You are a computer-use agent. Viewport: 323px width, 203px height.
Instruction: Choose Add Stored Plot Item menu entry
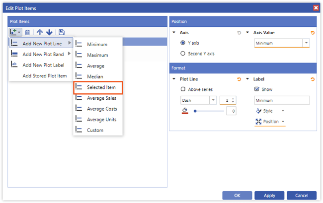[x=41, y=75]
